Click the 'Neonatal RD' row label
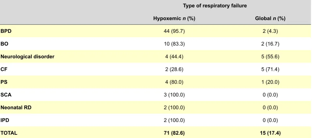 (x=16, y=107)
